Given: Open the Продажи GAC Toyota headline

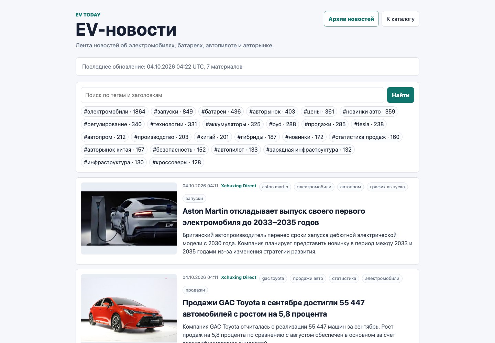Looking at the screenshot, I should click(274, 308).
